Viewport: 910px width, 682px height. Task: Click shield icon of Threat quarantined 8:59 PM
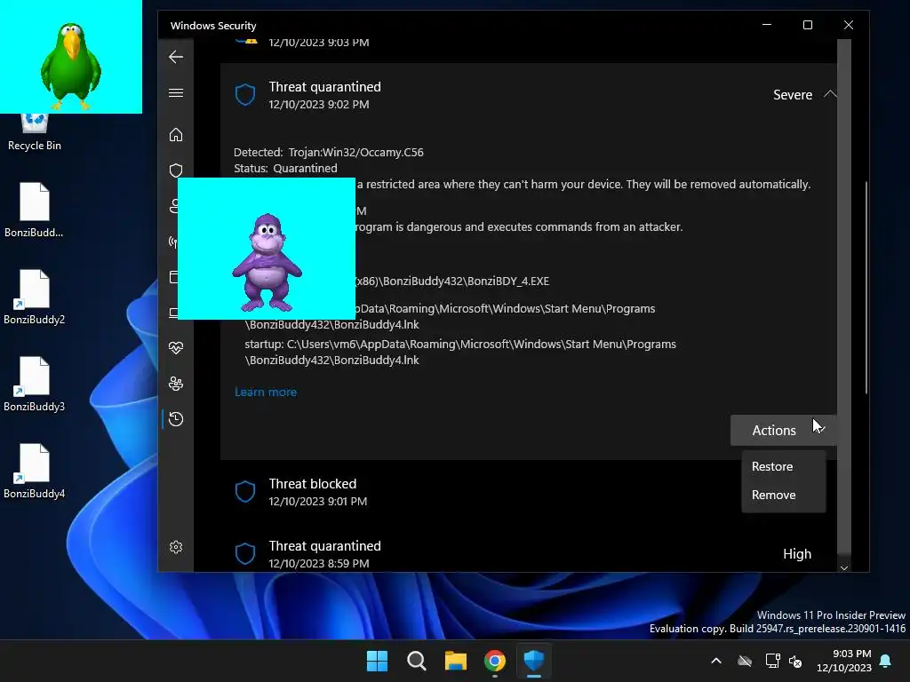tap(245, 554)
